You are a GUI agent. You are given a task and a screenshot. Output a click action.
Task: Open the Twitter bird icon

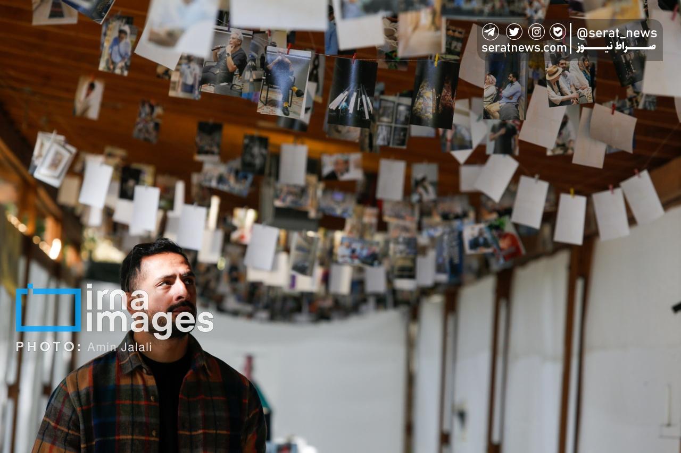(x=513, y=32)
